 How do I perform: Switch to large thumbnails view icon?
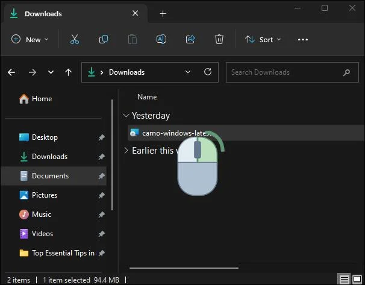pos(357,279)
